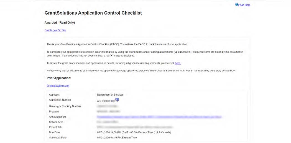This screenshot has width=291, height=143.
Task: Click the ABCD00000000 application number text
Action: 106,101
